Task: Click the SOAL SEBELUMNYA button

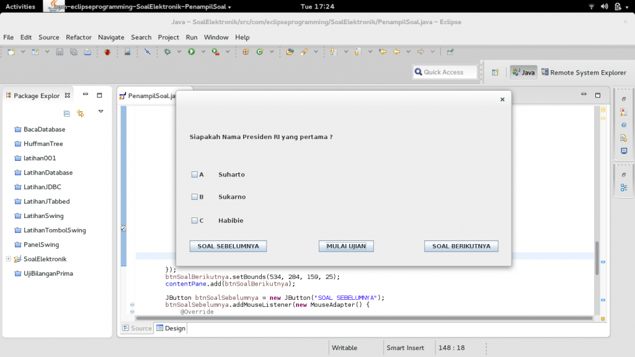Action: point(228,246)
